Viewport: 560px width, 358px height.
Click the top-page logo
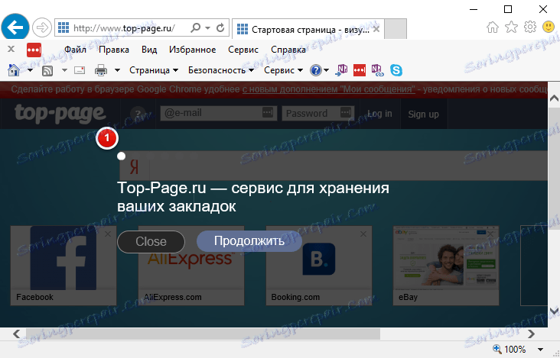point(60,114)
